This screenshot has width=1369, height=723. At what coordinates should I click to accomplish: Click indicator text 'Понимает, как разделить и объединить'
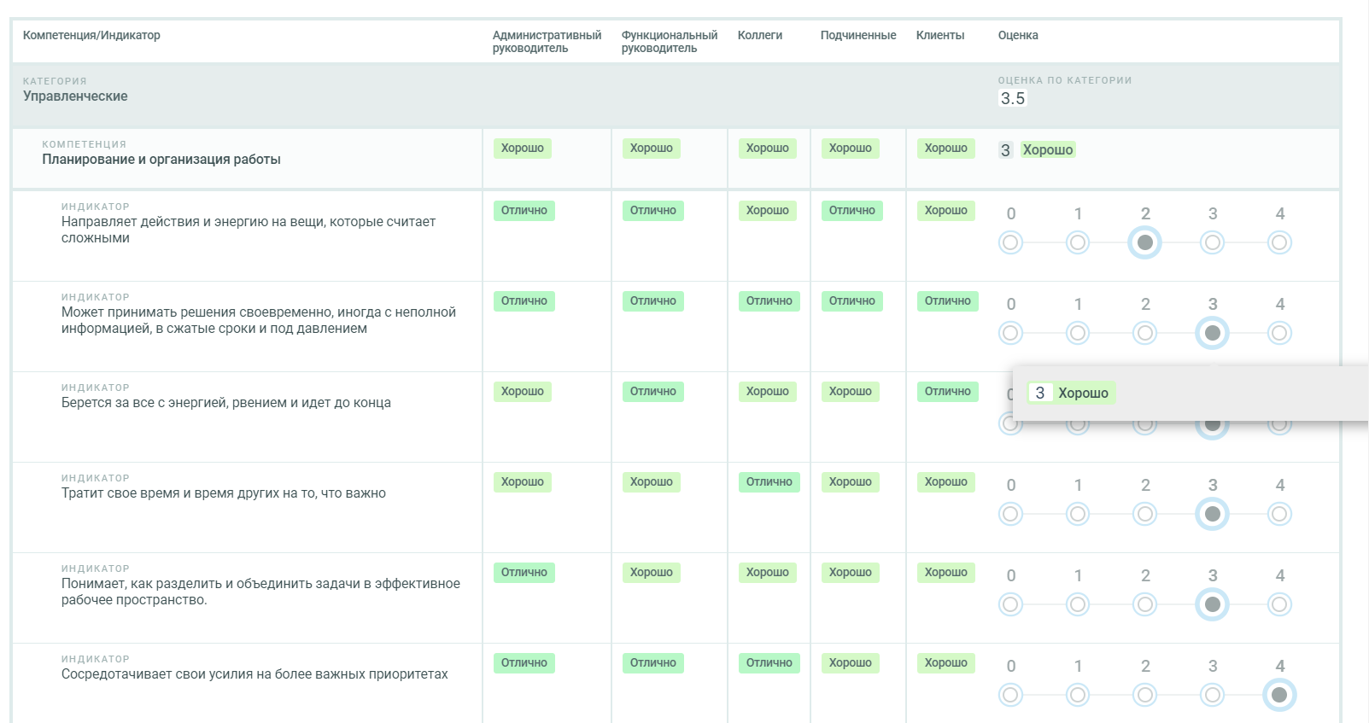pos(260,592)
